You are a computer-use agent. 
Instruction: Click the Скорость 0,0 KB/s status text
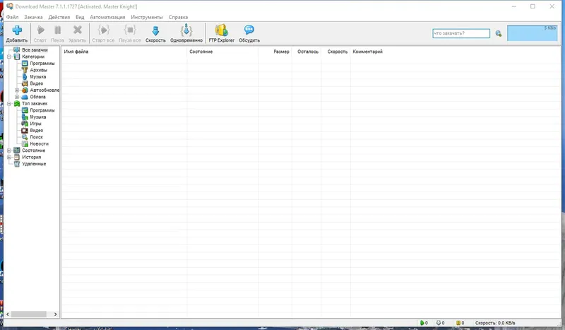[x=495, y=323]
